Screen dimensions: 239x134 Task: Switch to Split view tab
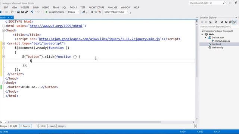pos(13,126)
